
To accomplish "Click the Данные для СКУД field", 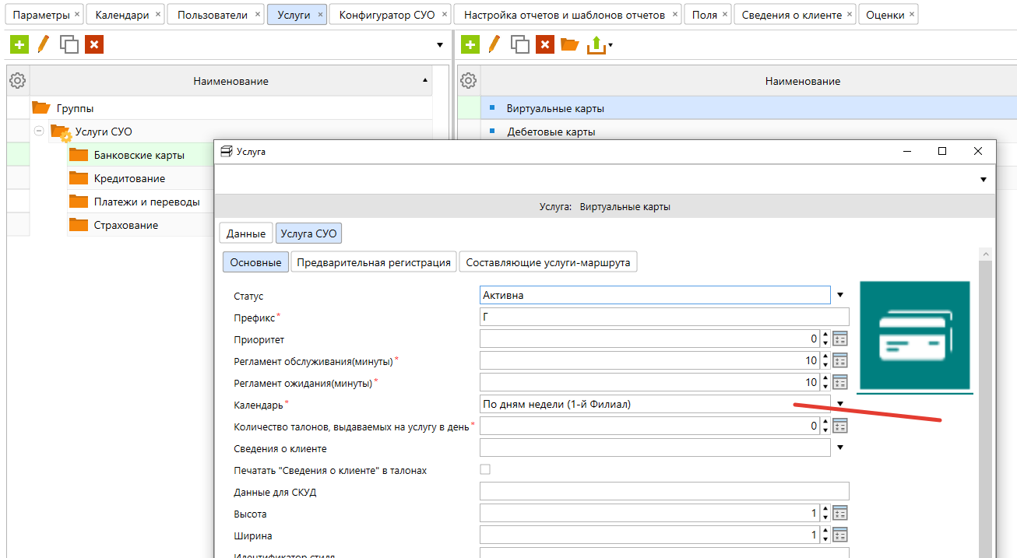I will pyautogui.click(x=664, y=491).
